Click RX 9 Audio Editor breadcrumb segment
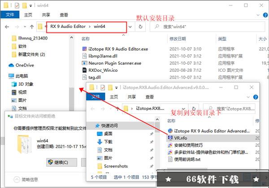The height and width of the screenshot is (188, 269). click(68, 26)
